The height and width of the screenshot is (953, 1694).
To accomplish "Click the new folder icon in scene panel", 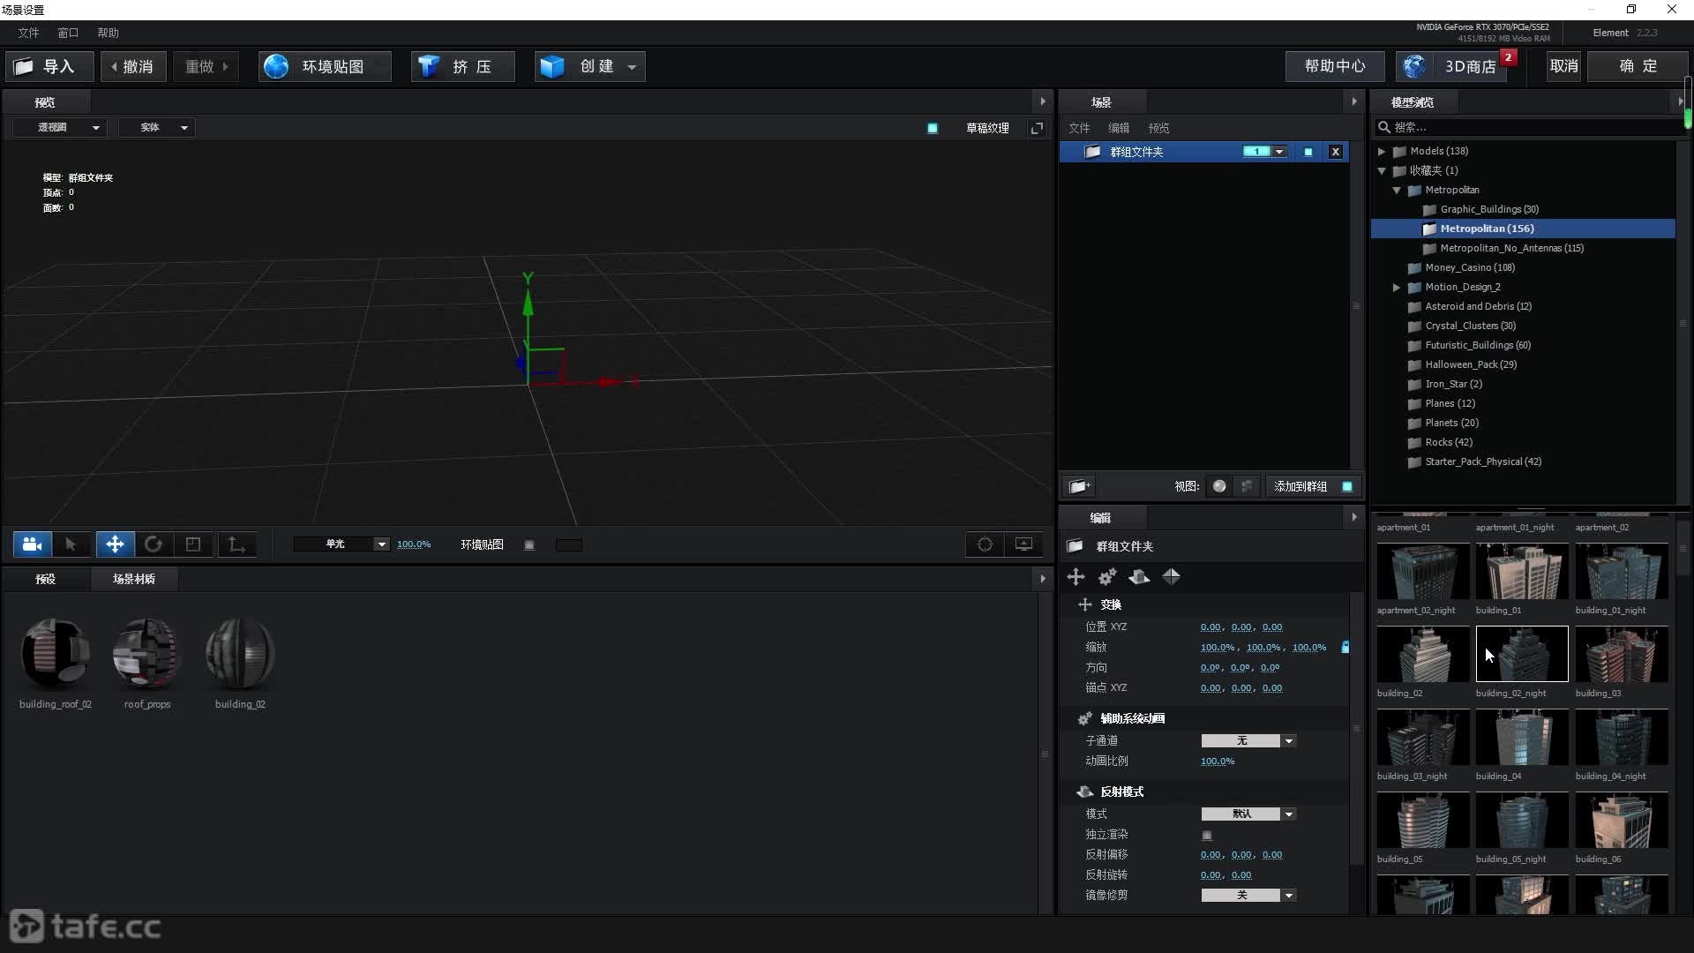I will (1079, 486).
